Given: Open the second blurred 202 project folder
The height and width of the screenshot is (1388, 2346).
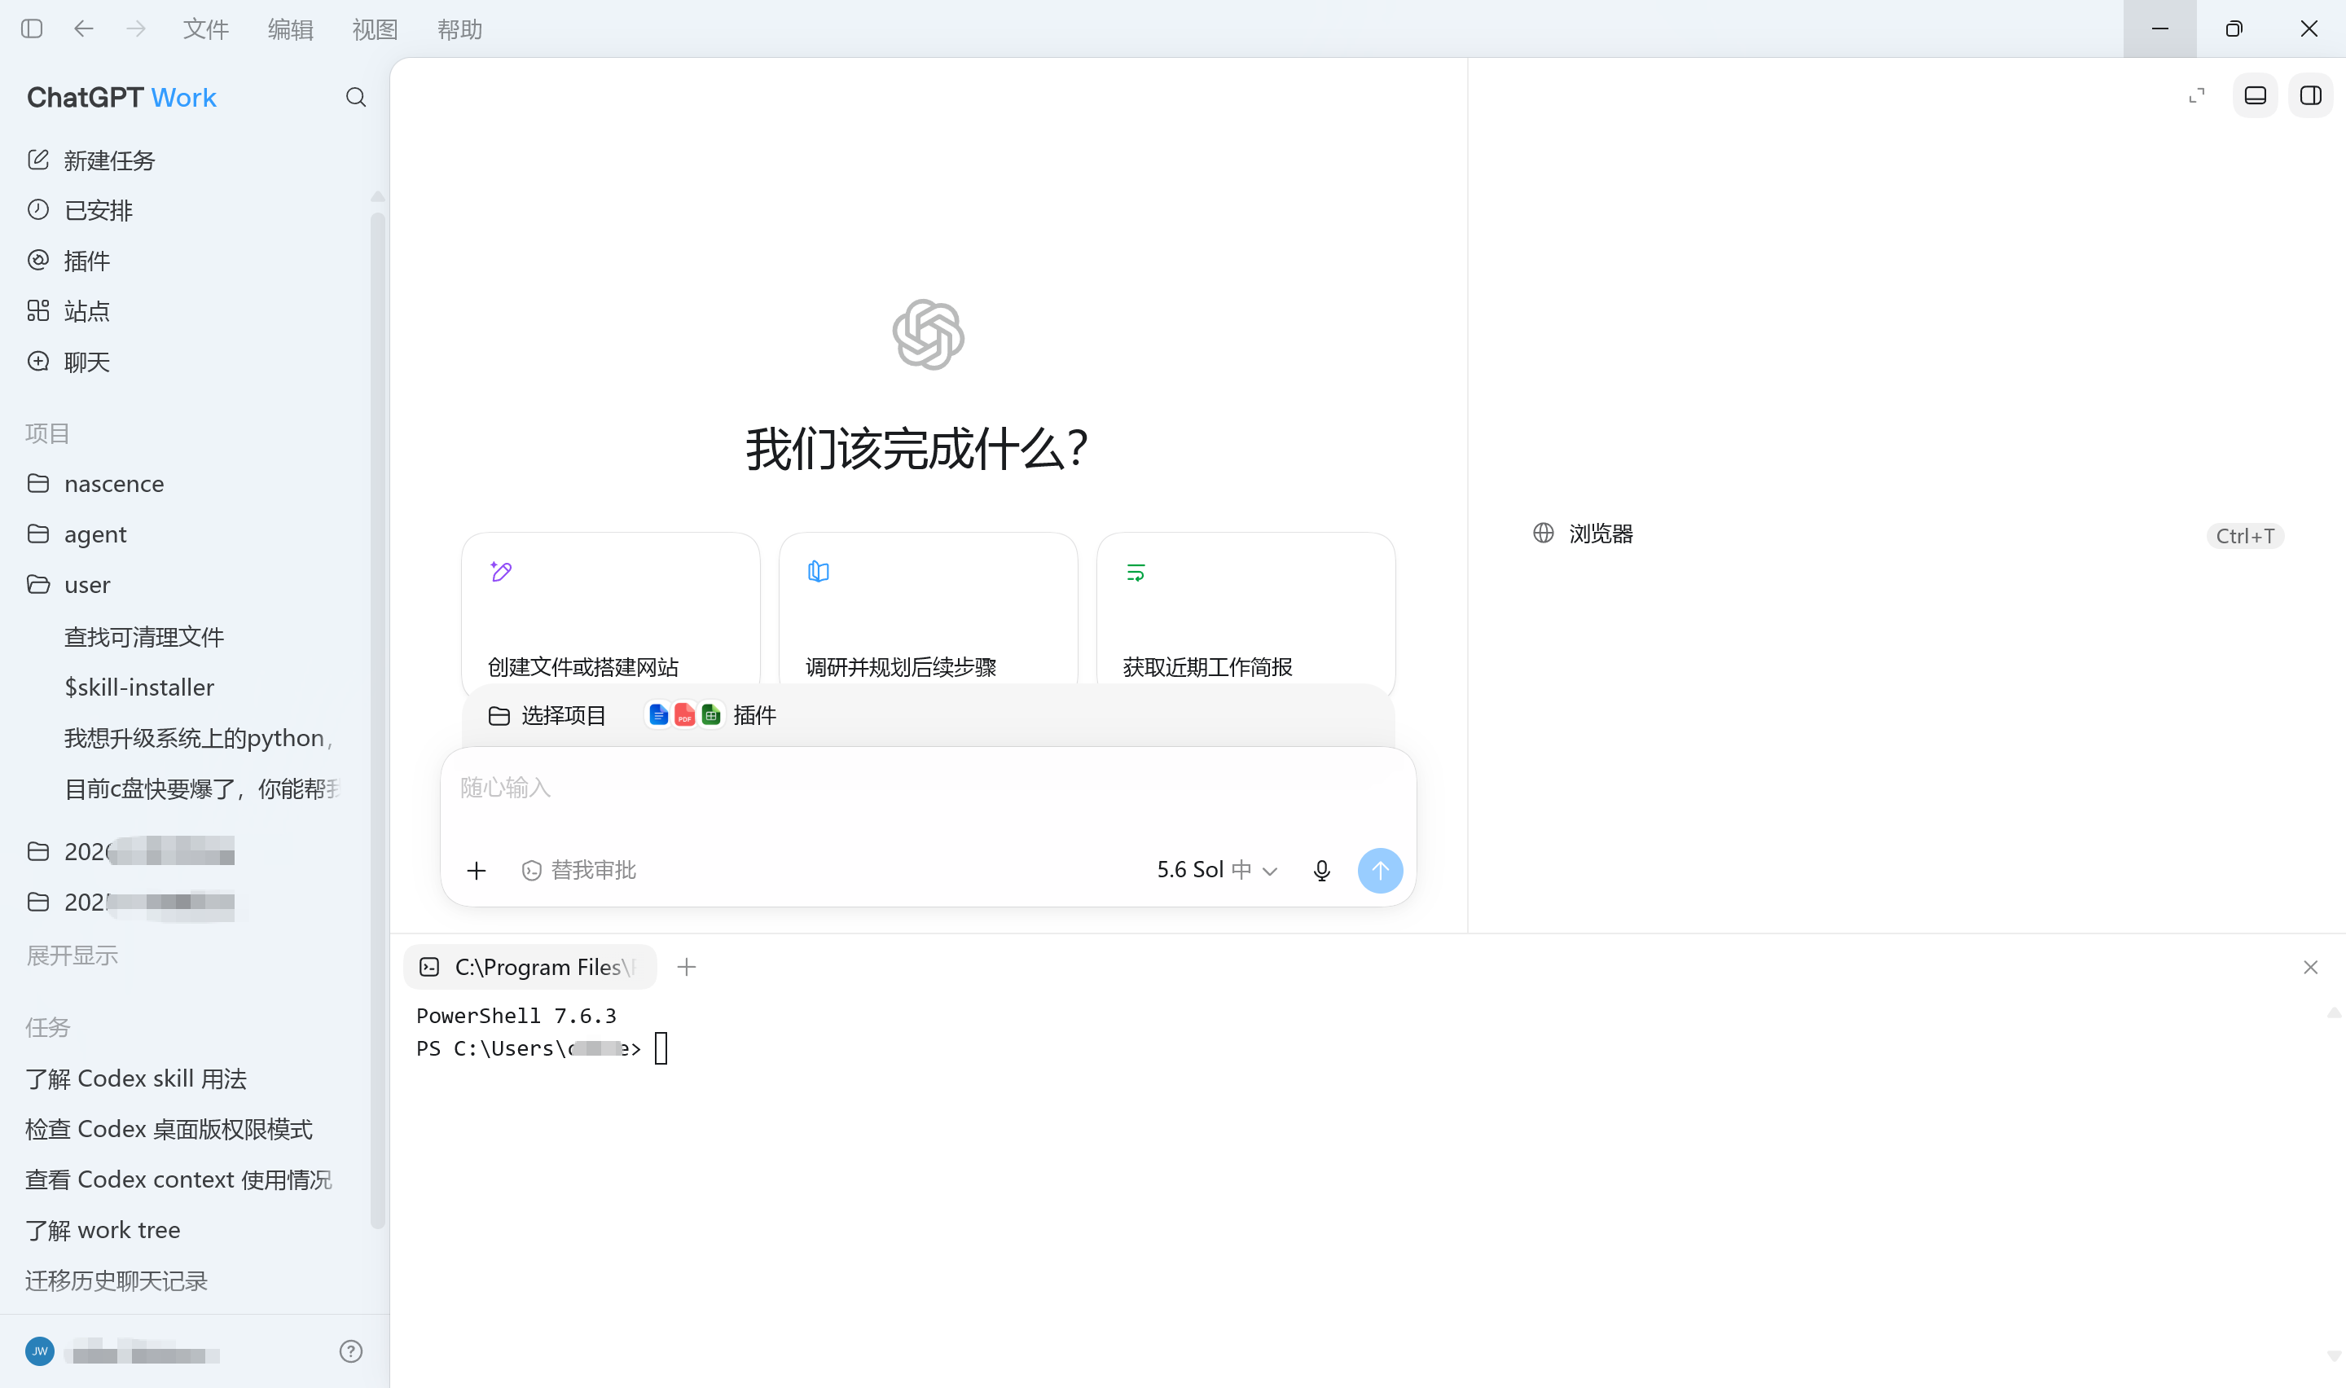Looking at the screenshot, I should 131,902.
